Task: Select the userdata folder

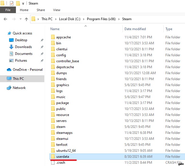Action: [63, 157]
